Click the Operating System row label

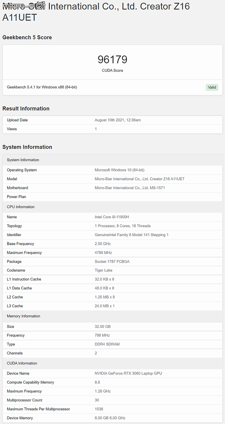22,170
